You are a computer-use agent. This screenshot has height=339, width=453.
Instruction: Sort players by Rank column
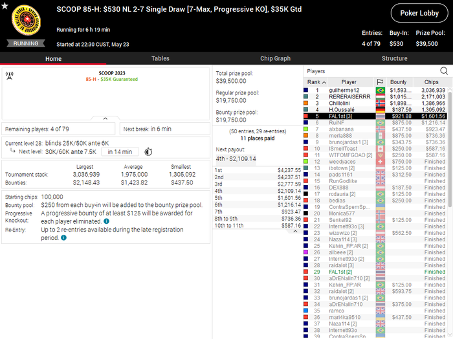click(315, 82)
